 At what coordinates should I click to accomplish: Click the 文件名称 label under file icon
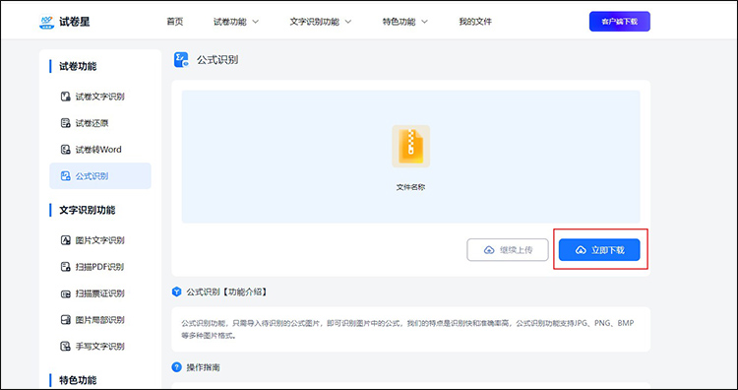click(411, 187)
